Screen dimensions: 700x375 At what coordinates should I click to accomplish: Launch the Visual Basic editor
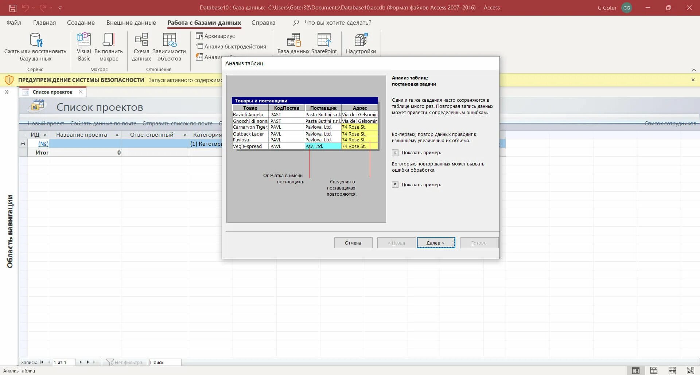pos(84,47)
